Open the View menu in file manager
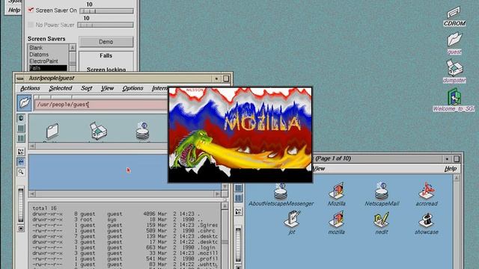The width and height of the screenshot is (479, 269). point(107,88)
